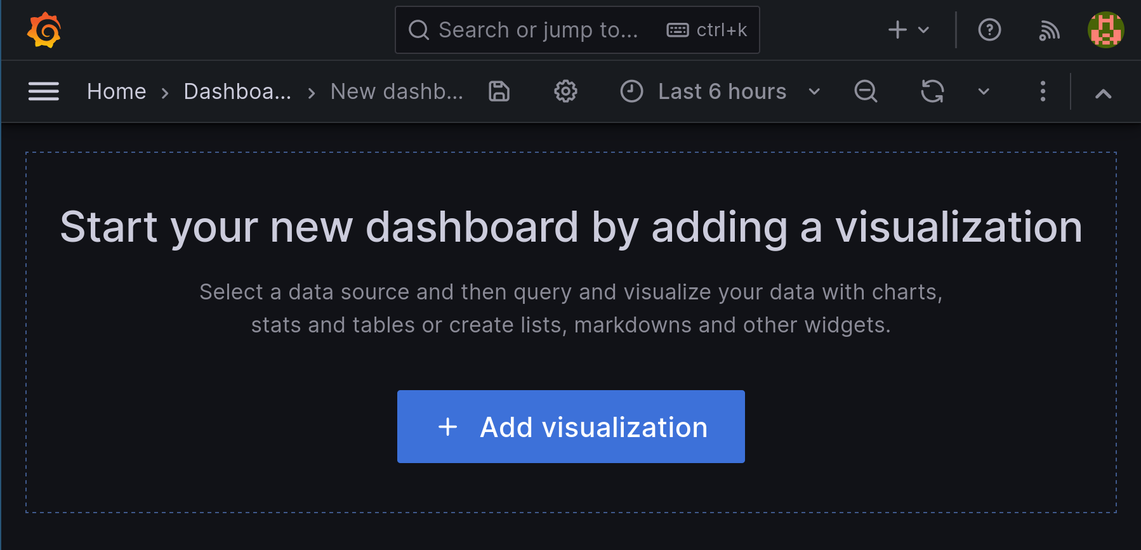Screen dimensions: 1141x550
Task: Open your profile avatar
Action: [1105, 29]
